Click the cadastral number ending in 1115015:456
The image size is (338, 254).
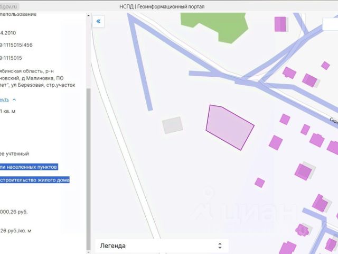click(16, 45)
